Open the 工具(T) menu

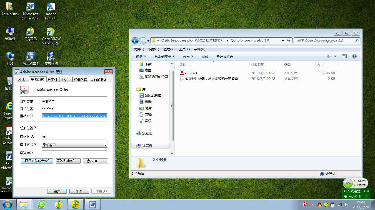(x=184, y=49)
